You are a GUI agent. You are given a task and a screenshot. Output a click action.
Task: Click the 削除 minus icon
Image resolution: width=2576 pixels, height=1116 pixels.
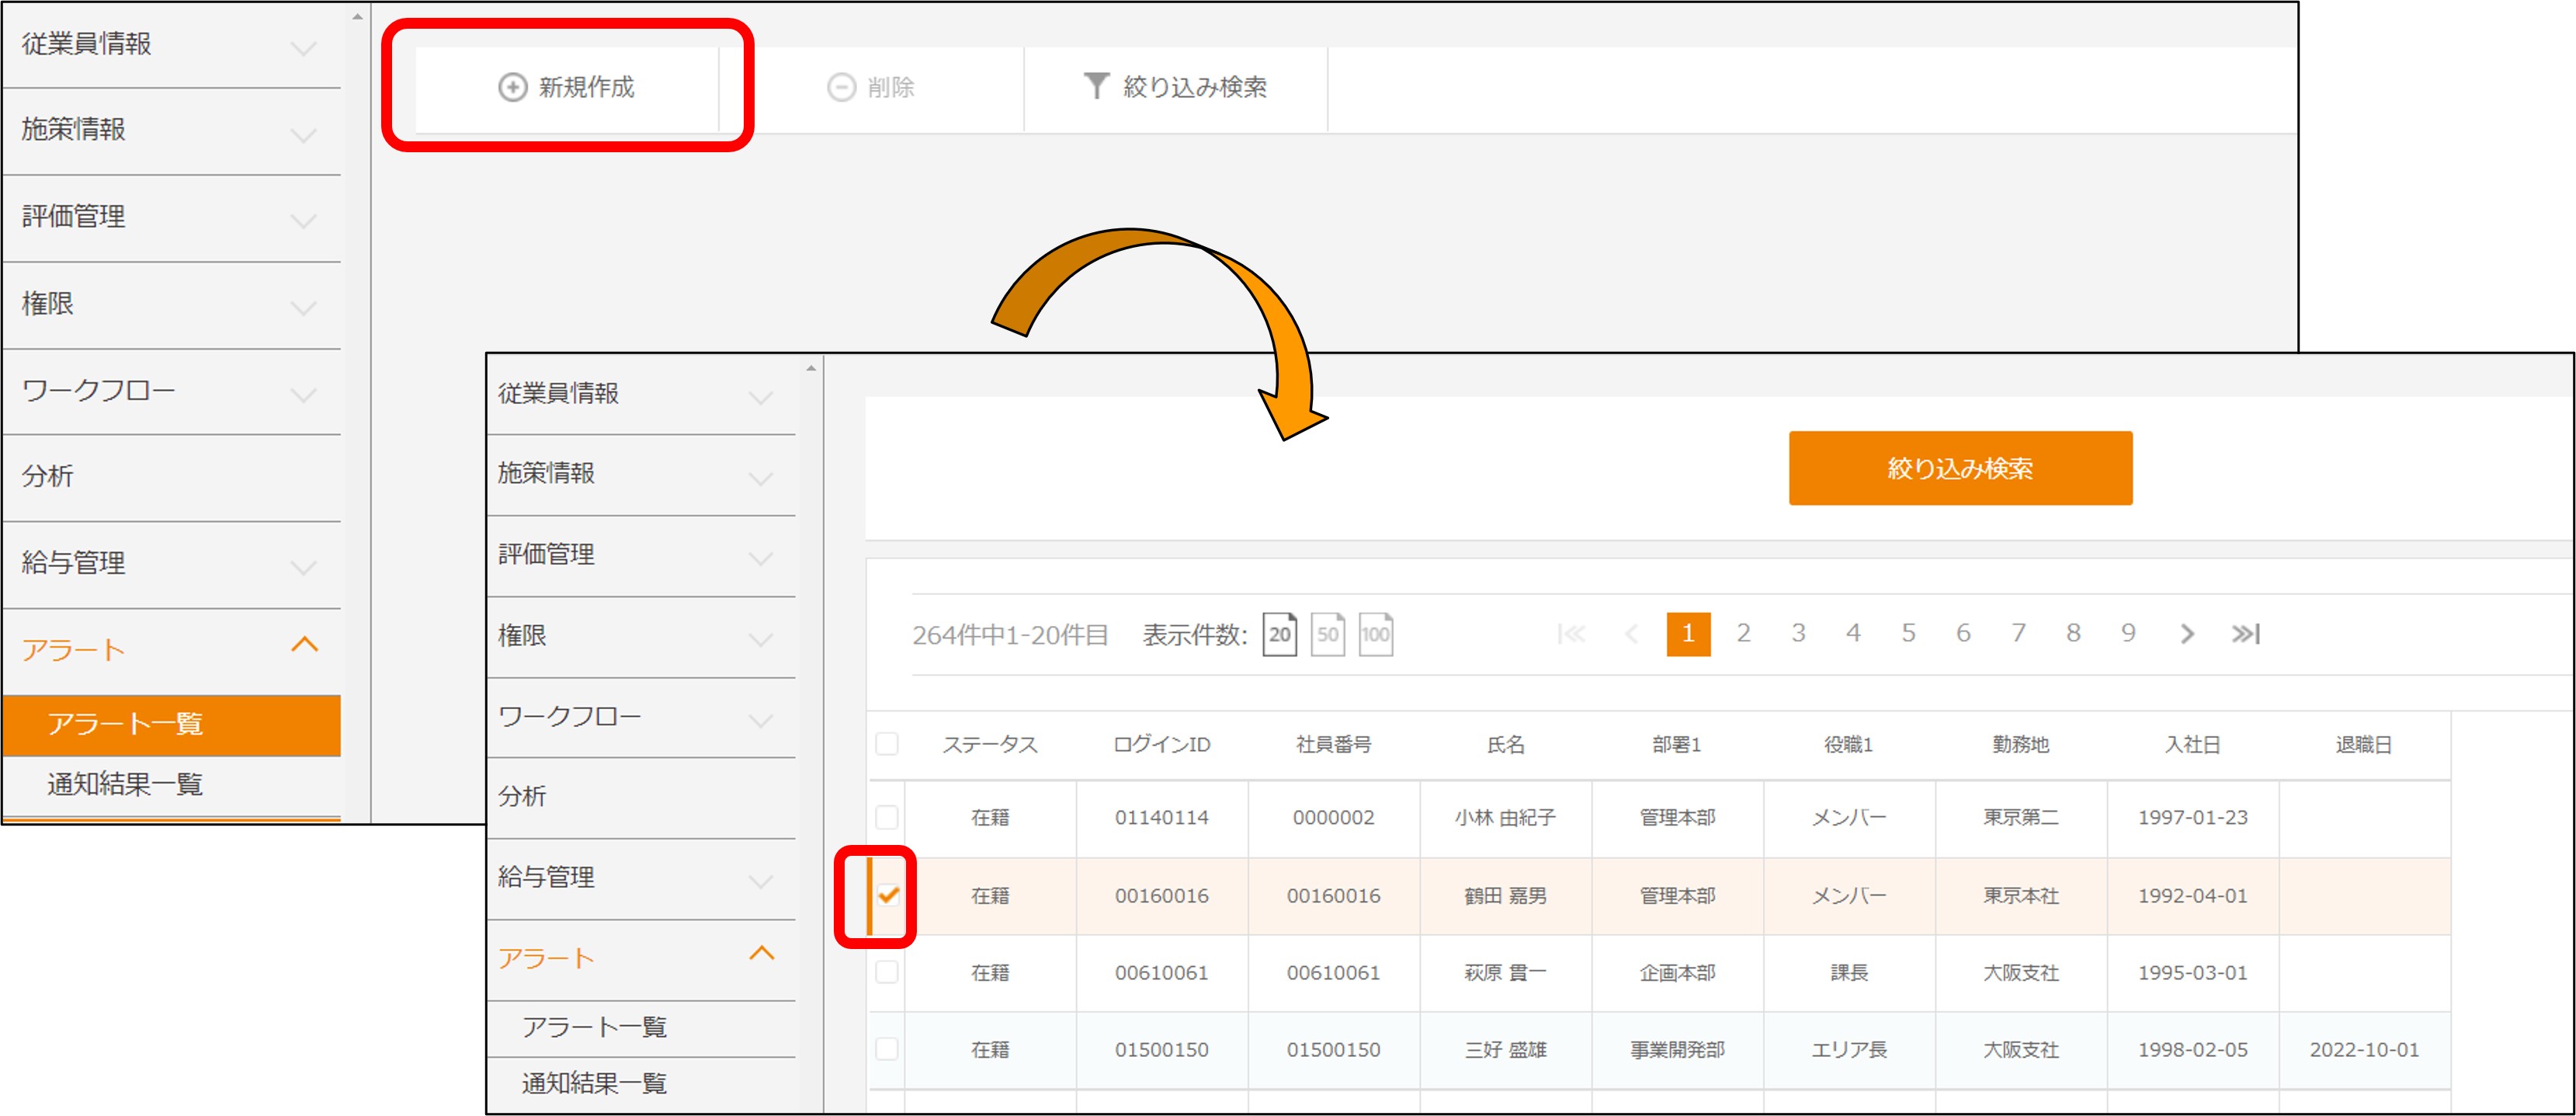(x=841, y=87)
